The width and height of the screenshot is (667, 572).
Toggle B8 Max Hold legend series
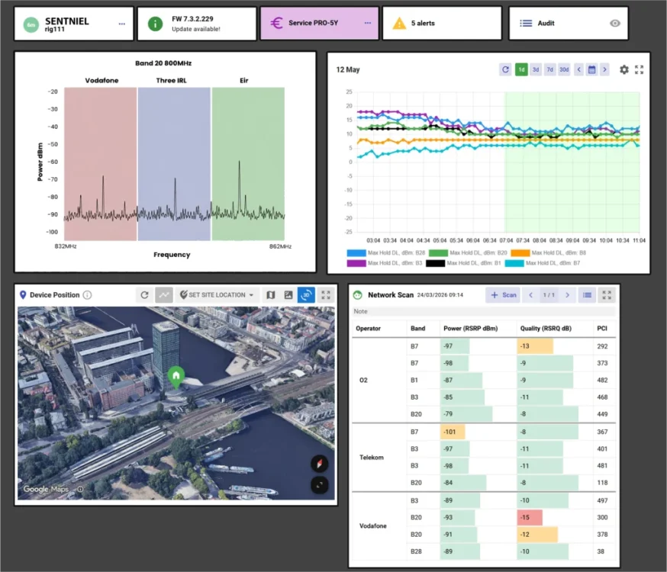(x=548, y=253)
